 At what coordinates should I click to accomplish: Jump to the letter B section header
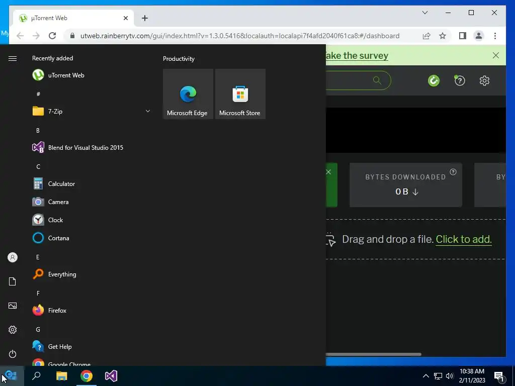tap(38, 130)
